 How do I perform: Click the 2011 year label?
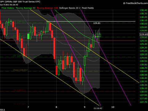[2, 110]
